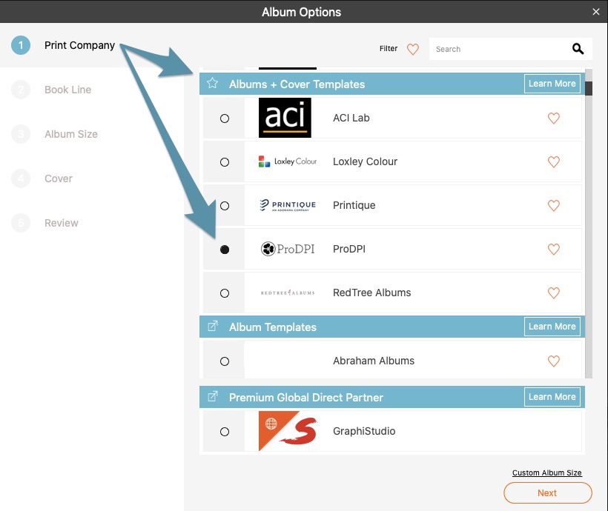608x511 pixels.
Task: Click the RedTree Albums logo
Action: [288, 293]
